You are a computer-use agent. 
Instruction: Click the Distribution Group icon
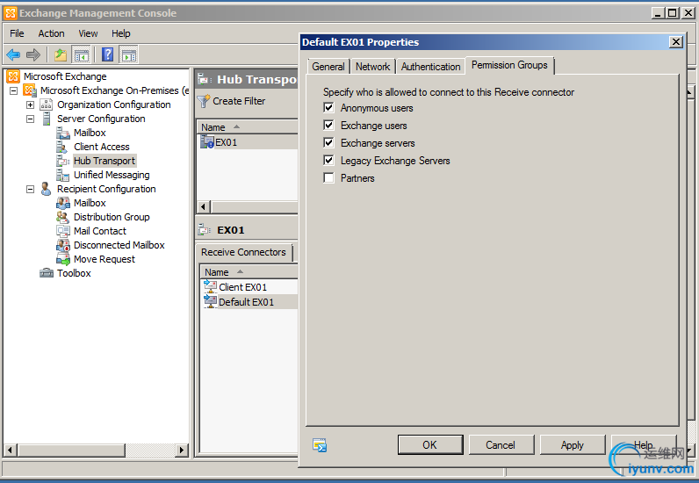click(62, 217)
